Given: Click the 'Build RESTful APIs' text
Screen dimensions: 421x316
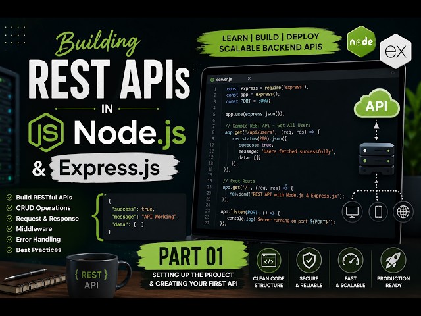Looking at the screenshot, I should pos(44,197).
